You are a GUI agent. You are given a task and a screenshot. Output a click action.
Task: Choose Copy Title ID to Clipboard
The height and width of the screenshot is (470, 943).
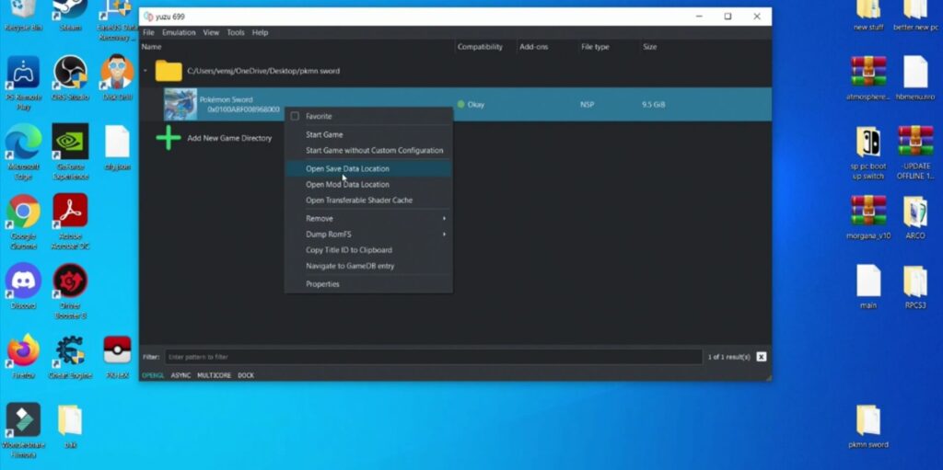tap(368, 250)
